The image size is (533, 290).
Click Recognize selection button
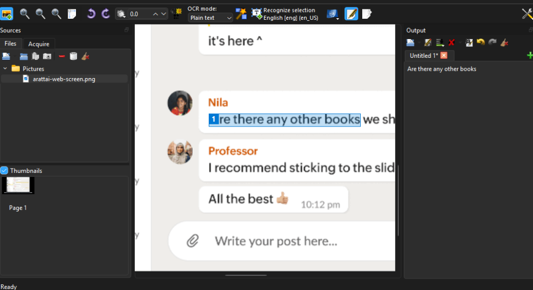(284, 14)
